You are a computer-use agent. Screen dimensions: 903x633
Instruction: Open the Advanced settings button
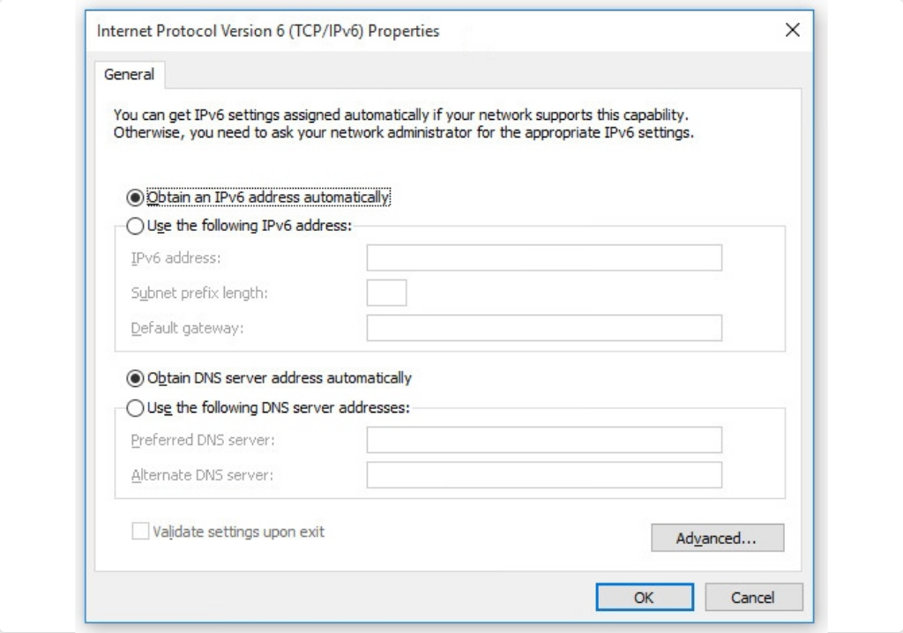click(x=717, y=538)
